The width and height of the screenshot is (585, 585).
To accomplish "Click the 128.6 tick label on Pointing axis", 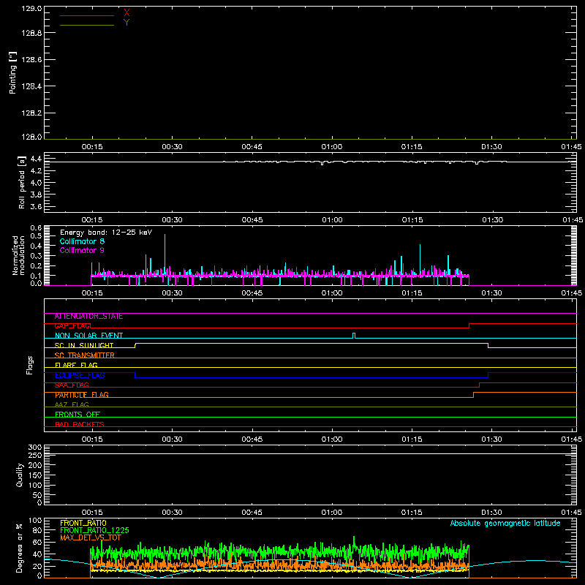I will tap(31, 60).
